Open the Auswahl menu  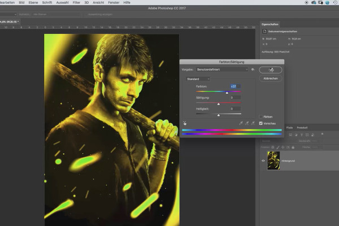point(62,3)
